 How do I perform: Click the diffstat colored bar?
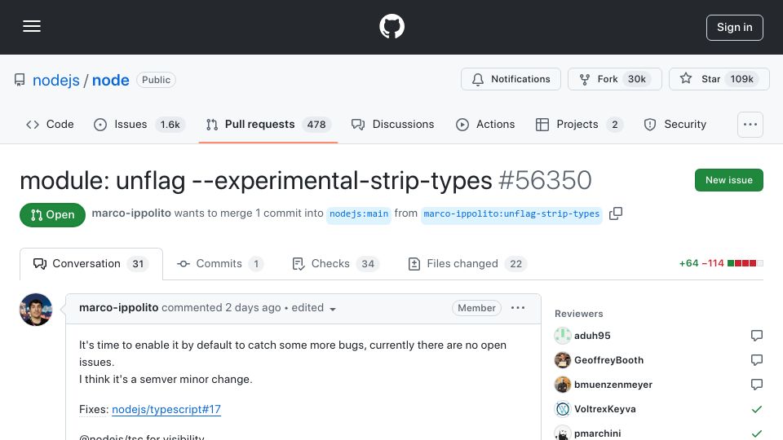coord(745,263)
